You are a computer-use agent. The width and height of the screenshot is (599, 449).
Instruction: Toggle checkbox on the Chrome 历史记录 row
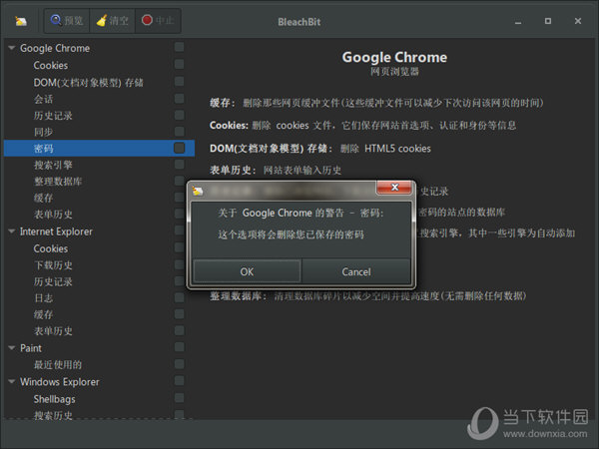click(x=179, y=115)
